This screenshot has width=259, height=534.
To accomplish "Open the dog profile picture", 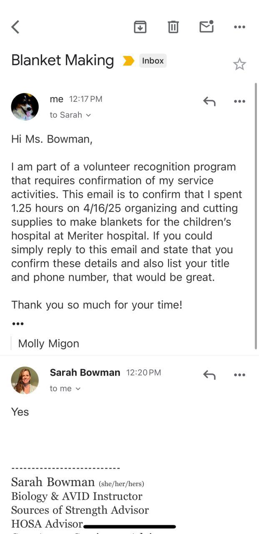I will [x=25, y=107].
